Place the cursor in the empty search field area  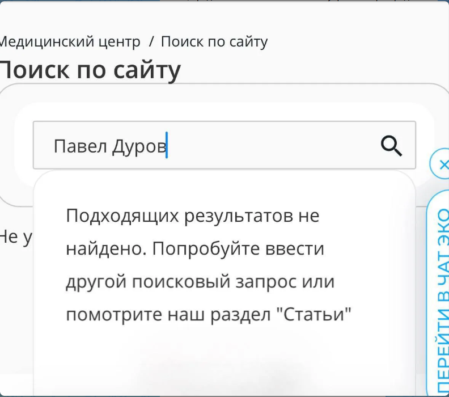[x=272, y=145]
